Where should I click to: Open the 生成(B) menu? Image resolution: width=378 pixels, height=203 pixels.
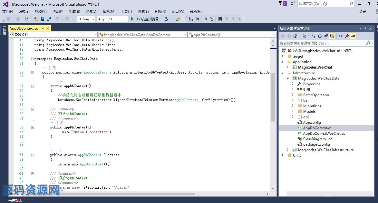[74, 12]
